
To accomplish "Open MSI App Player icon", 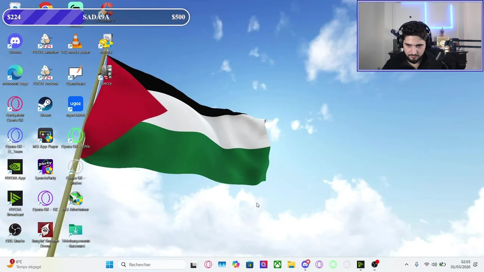I will coord(45,138).
